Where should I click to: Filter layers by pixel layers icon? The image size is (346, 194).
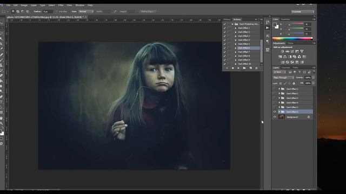(290, 72)
